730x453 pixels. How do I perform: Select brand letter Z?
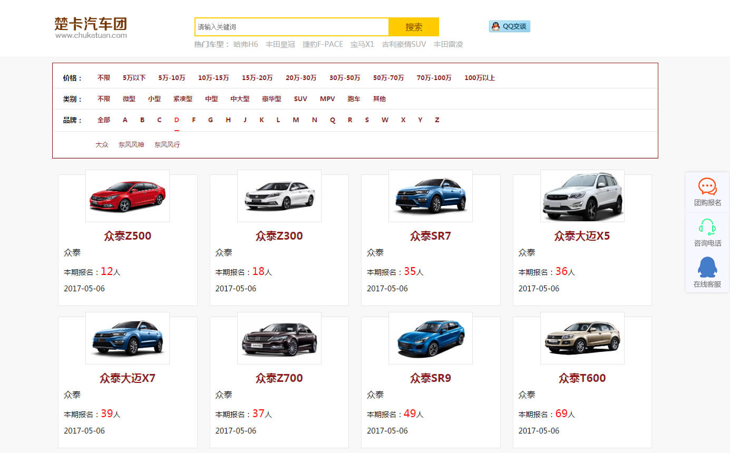coord(437,120)
